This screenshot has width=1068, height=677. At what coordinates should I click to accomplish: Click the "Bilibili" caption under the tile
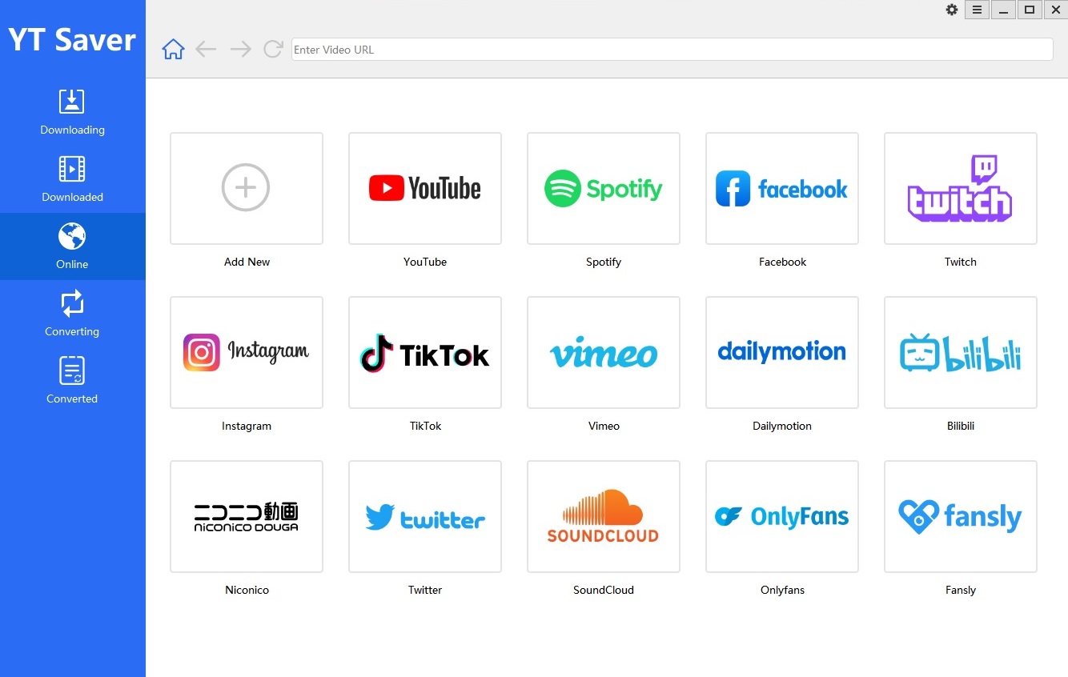click(x=961, y=426)
